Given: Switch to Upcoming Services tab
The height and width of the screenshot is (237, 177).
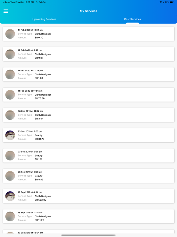Looking at the screenshot, I should coord(44,19).
